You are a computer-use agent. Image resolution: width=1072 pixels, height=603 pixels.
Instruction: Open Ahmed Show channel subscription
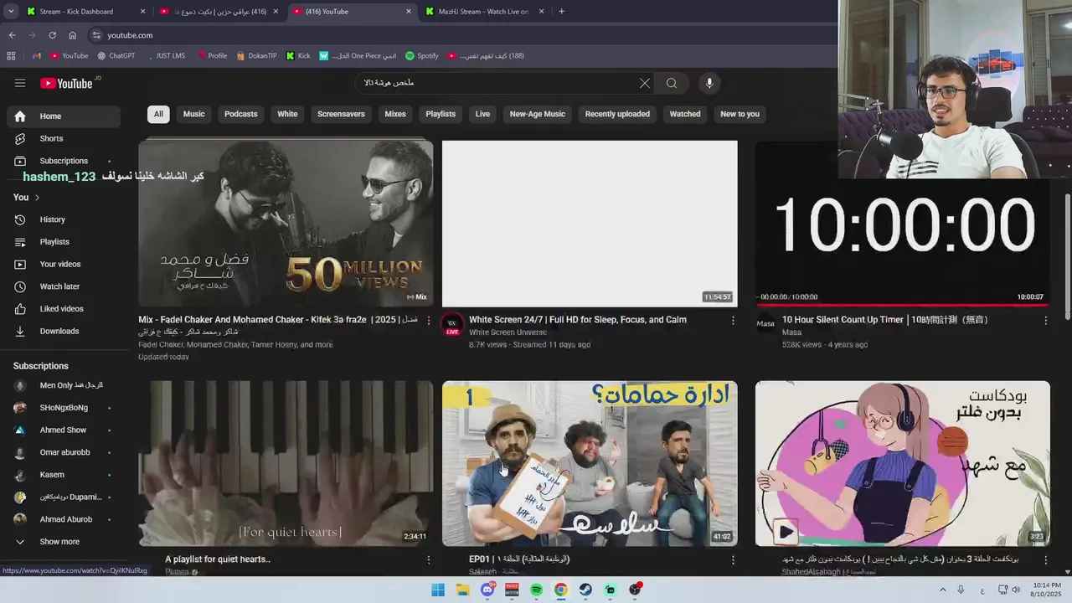point(64,430)
